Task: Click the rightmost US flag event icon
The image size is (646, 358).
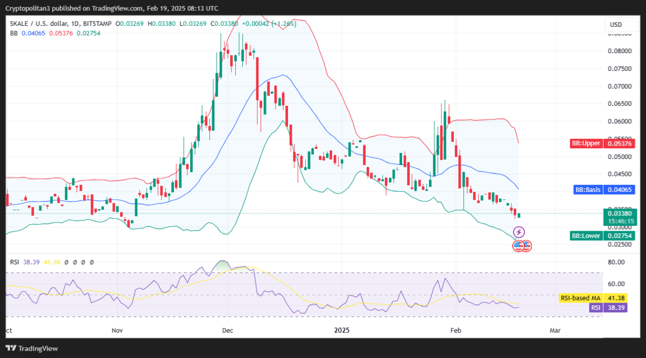Action: [x=526, y=246]
